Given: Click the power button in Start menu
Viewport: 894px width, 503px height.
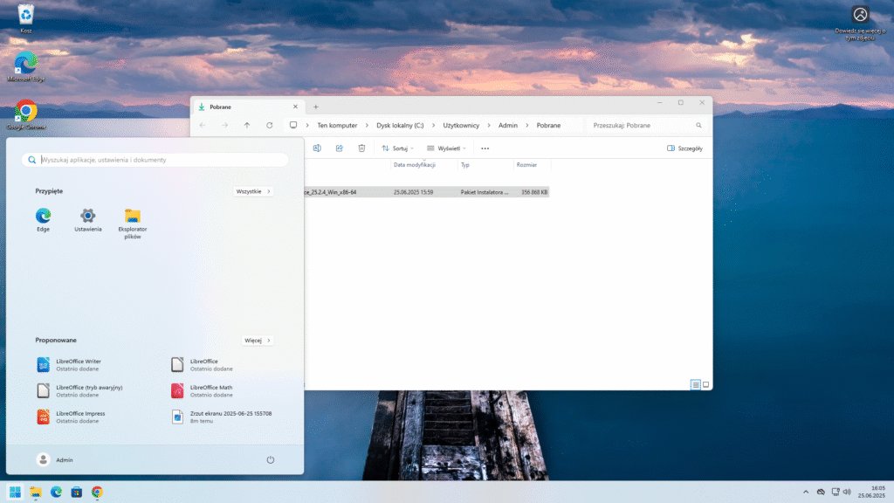Looking at the screenshot, I should [271, 459].
